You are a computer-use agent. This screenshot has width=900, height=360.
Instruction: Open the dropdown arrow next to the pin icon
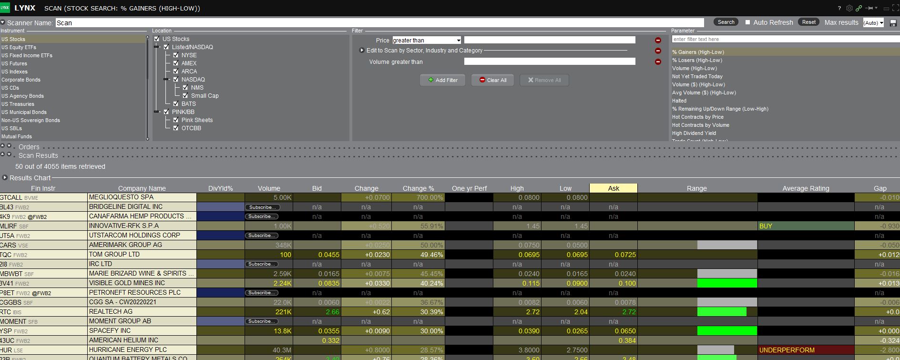pyautogui.click(x=877, y=8)
